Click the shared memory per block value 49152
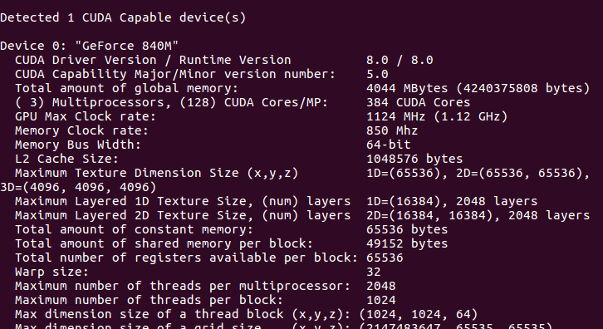Image resolution: width=603 pixels, height=329 pixels. (385, 243)
